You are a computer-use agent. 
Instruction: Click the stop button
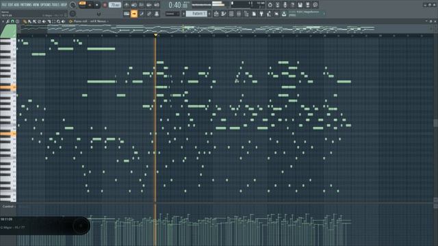(97, 5)
